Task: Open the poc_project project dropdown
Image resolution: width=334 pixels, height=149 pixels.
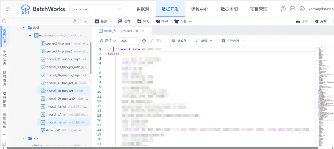Action: 96,9
